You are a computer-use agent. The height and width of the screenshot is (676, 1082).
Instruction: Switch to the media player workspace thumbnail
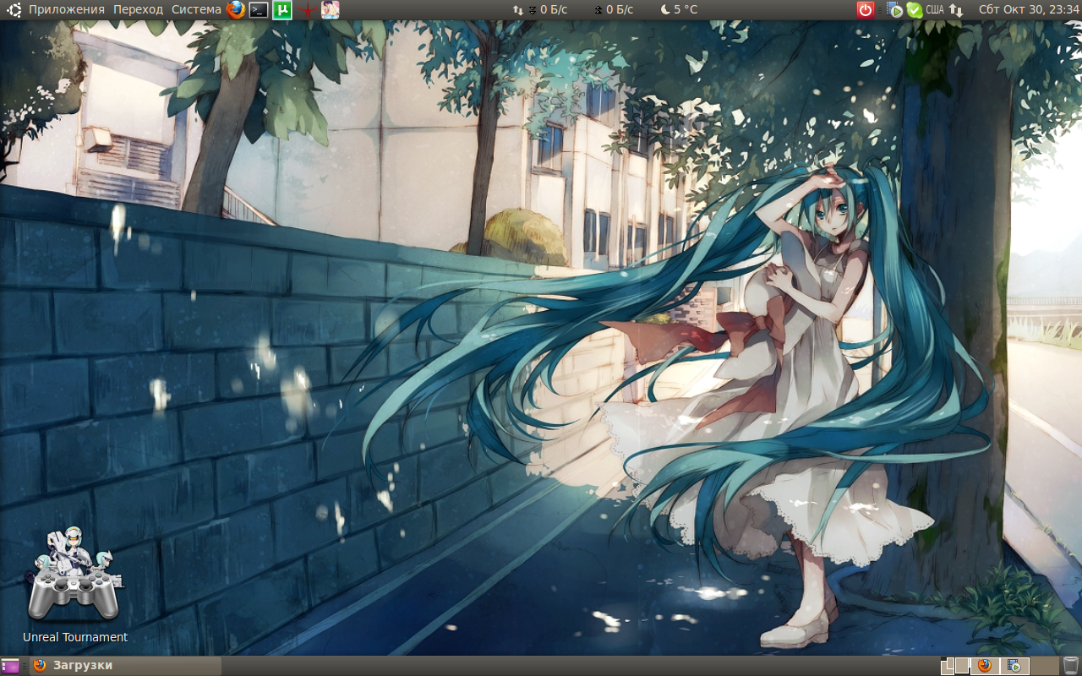1014,666
